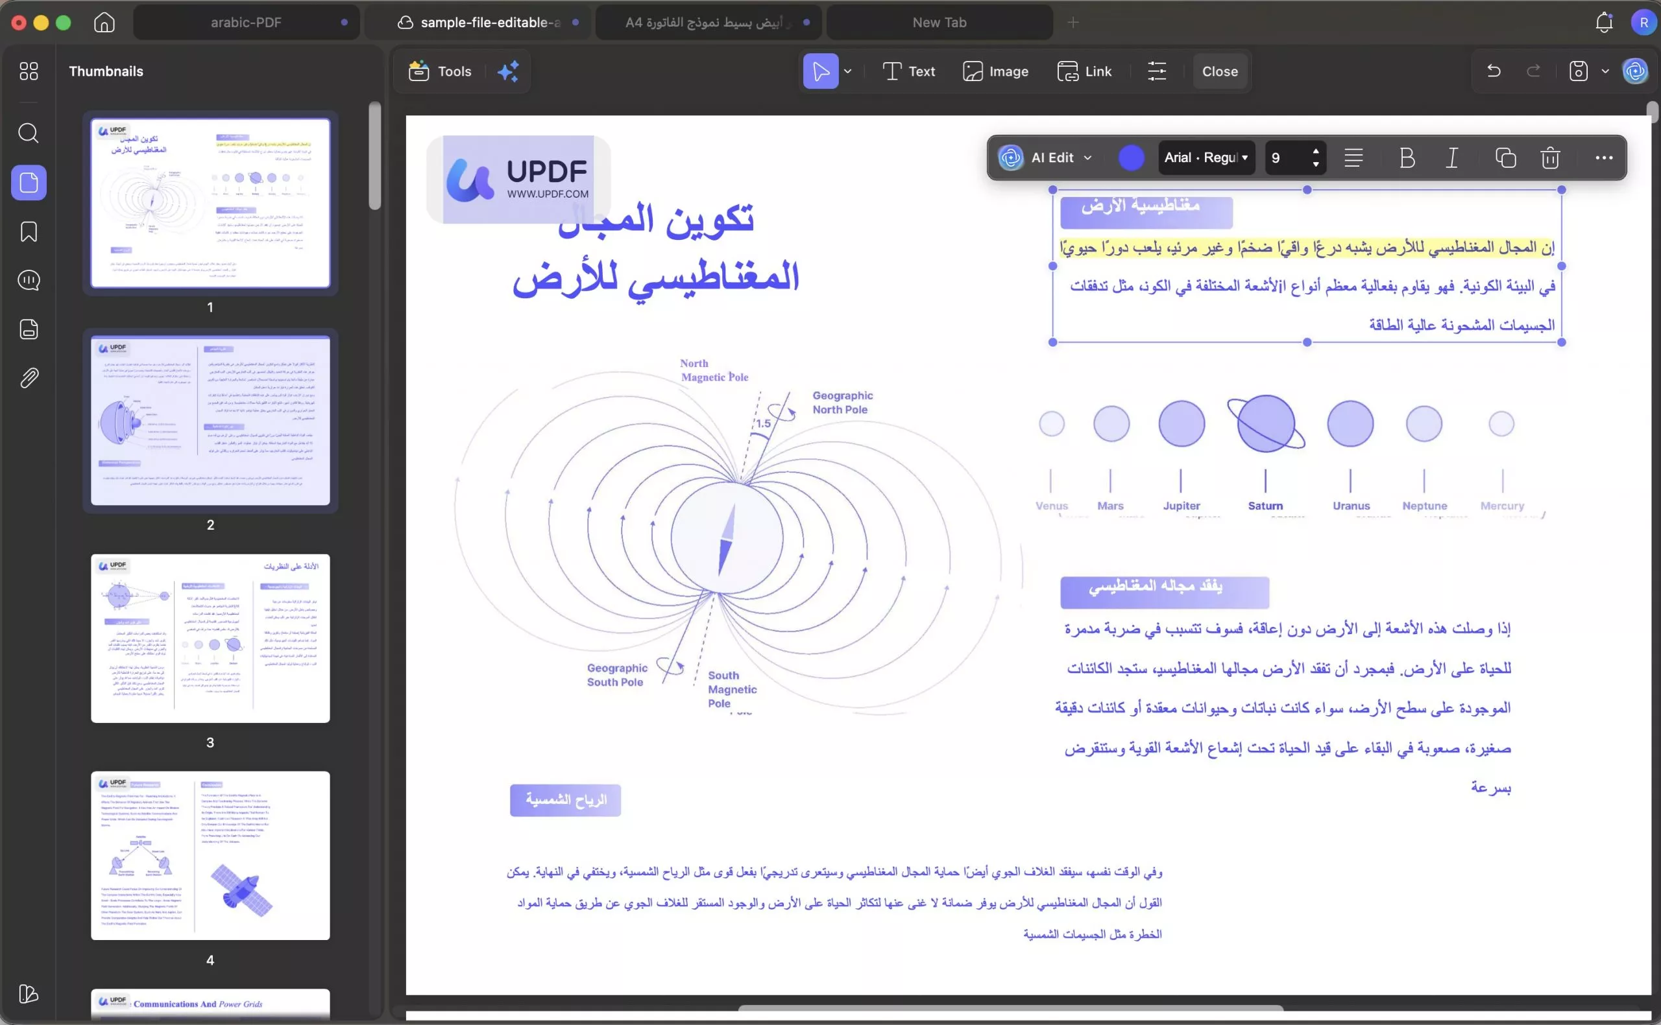Open the Search panel in the sidebar

tap(29, 133)
